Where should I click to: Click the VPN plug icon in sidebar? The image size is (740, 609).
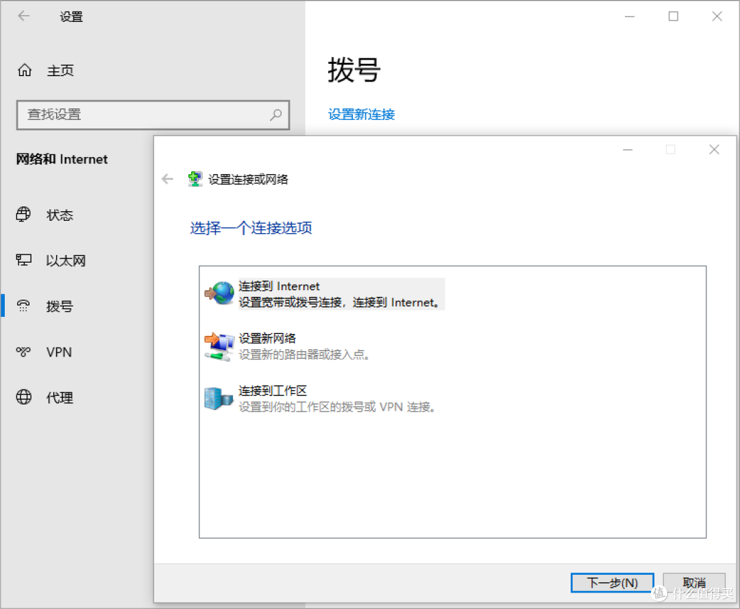point(24,352)
